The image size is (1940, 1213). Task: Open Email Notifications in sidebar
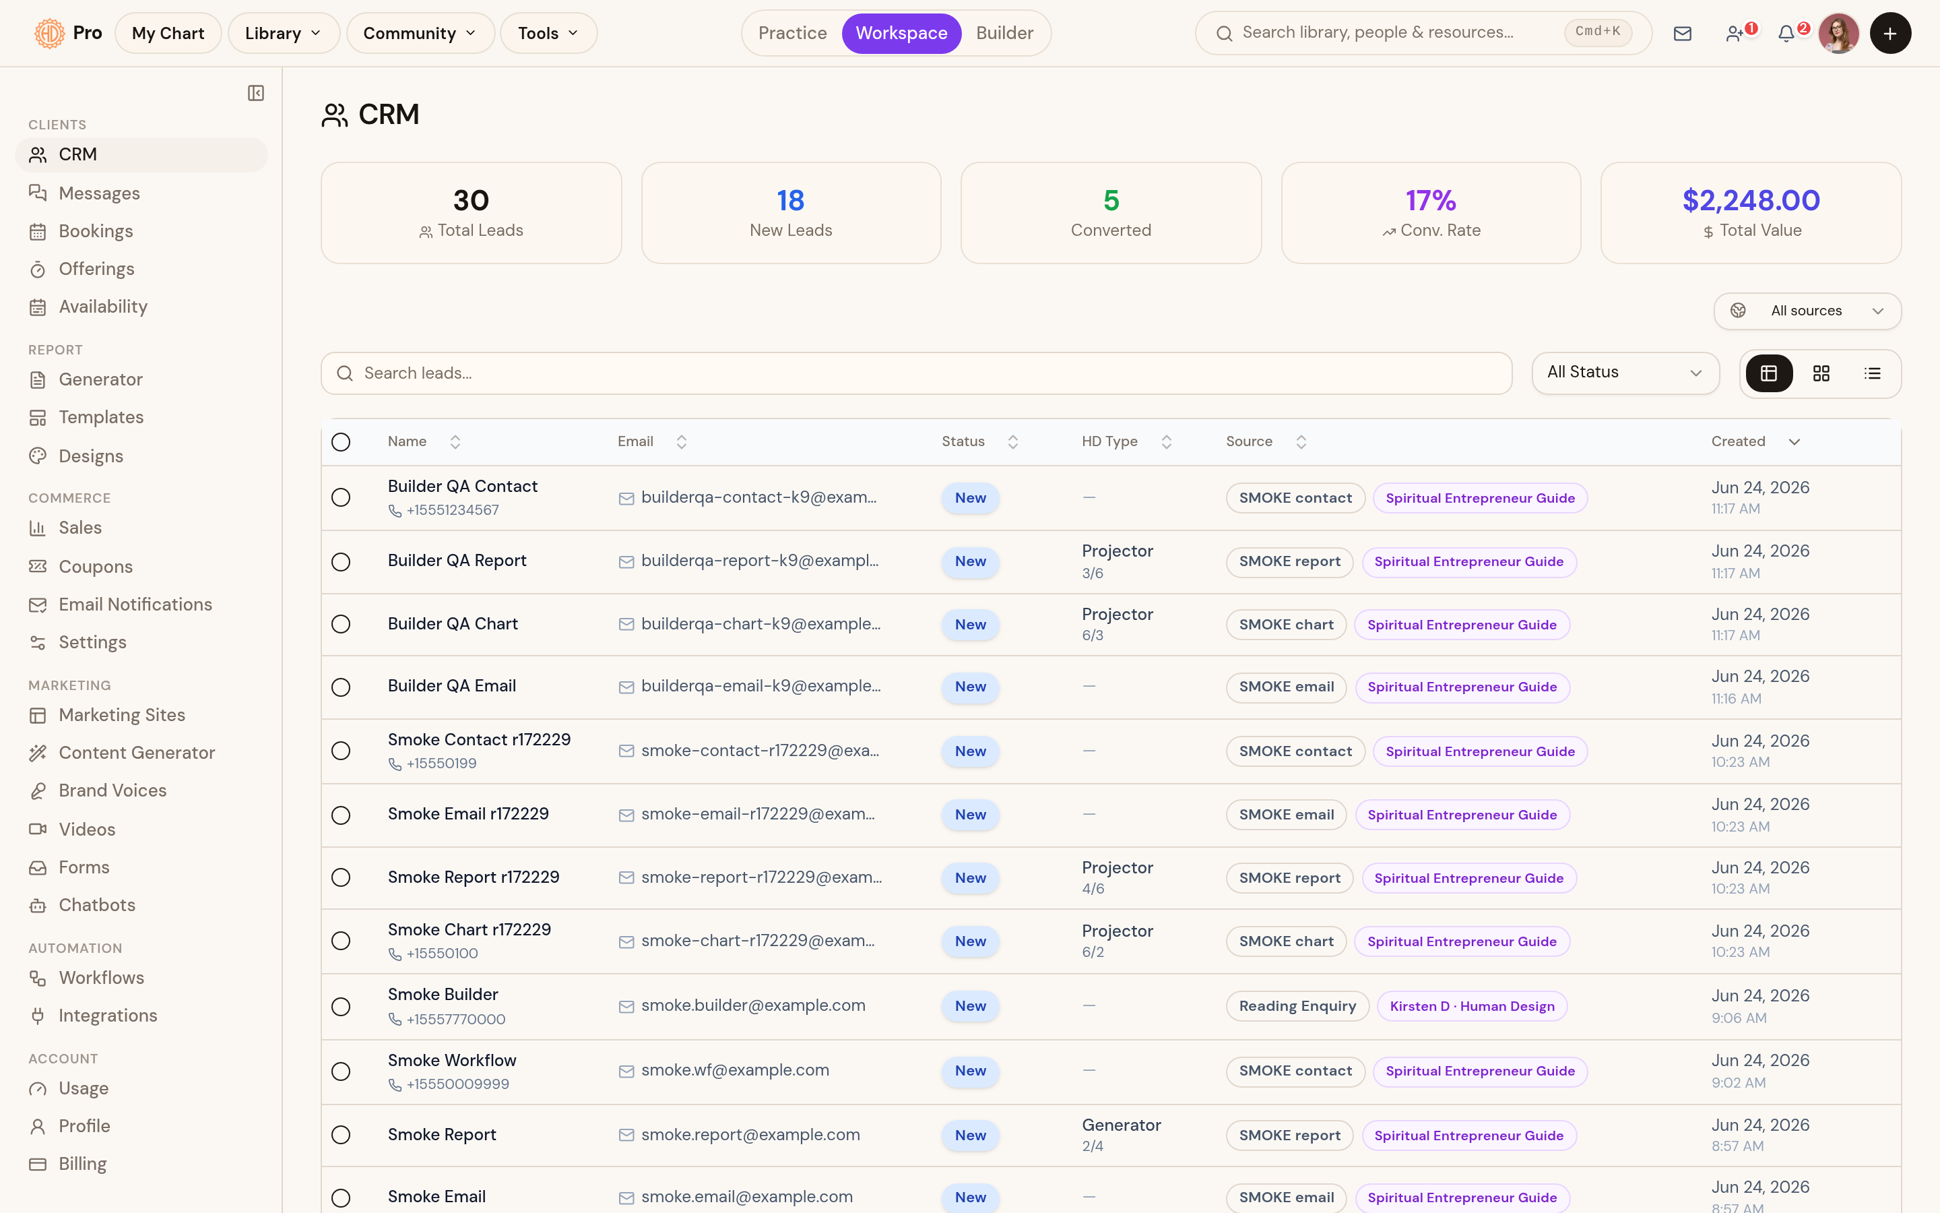tap(141, 604)
